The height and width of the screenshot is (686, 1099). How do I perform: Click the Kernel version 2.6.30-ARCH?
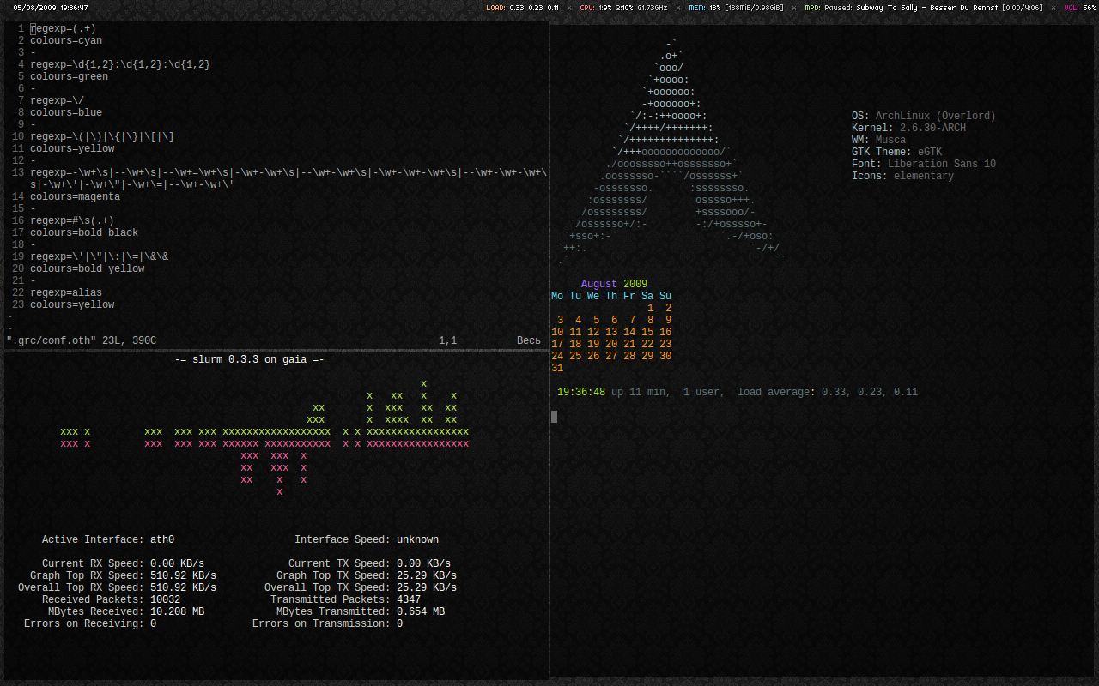pos(932,128)
